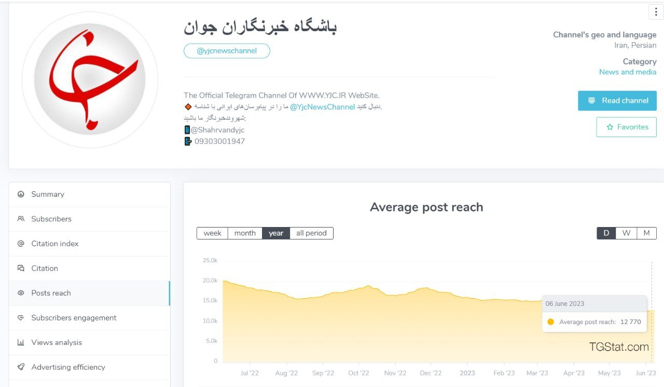
Task: Select Advertising efficiency in the sidebar
Action: point(21,367)
